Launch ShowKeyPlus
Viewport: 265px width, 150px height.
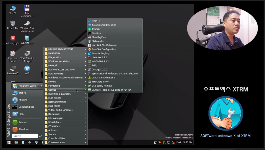click(x=115, y=37)
